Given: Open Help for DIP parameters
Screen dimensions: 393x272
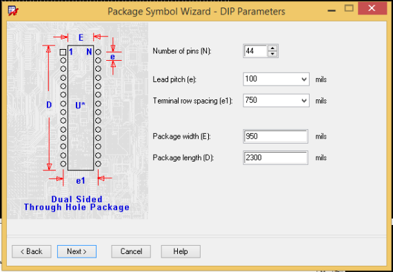Looking at the screenshot, I should coord(181,251).
